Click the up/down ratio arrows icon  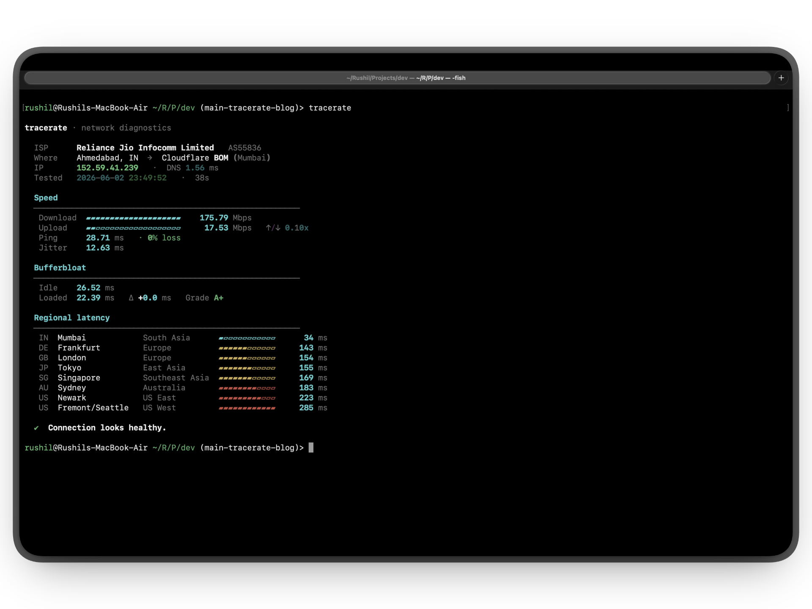click(x=273, y=228)
